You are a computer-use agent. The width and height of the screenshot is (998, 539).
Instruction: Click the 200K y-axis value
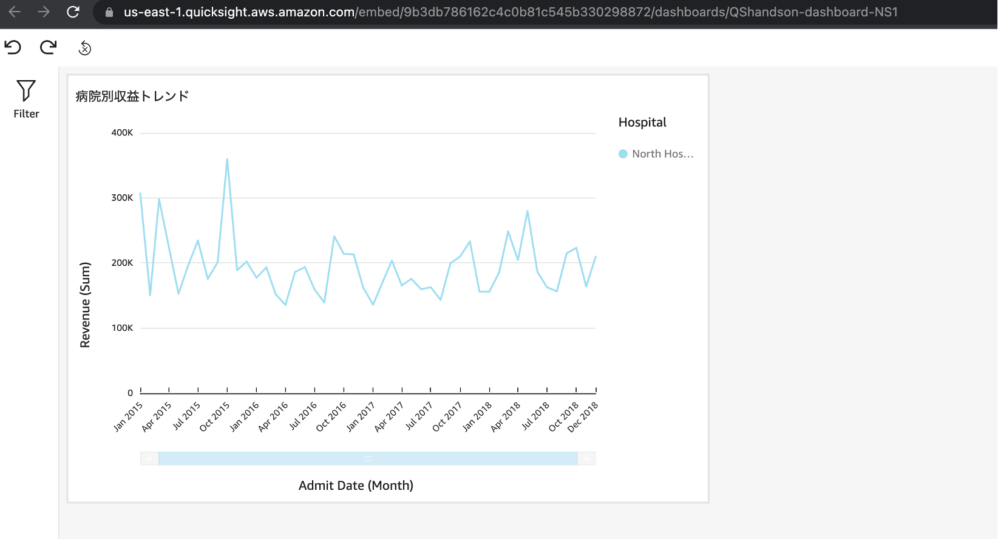[122, 263]
